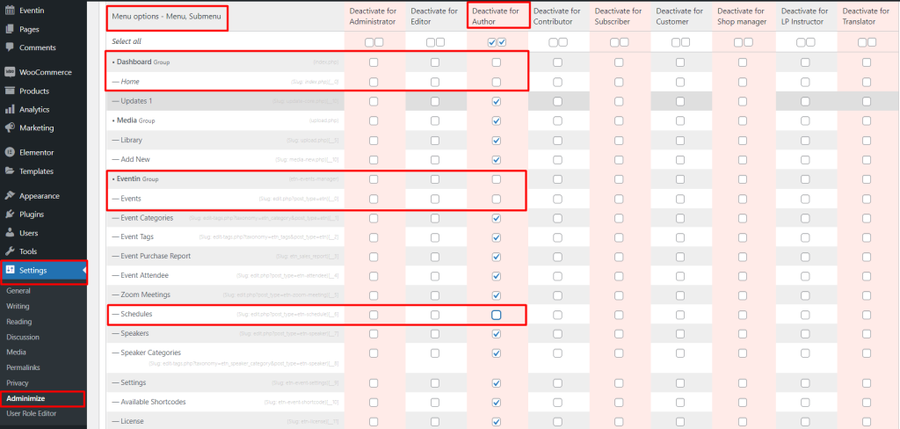The width and height of the screenshot is (900, 429).
Task: Check Event Tags for Subscriber
Action: click(619, 237)
